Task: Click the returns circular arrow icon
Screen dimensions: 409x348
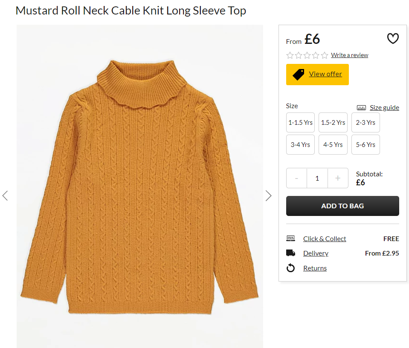Action: (290, 268)
